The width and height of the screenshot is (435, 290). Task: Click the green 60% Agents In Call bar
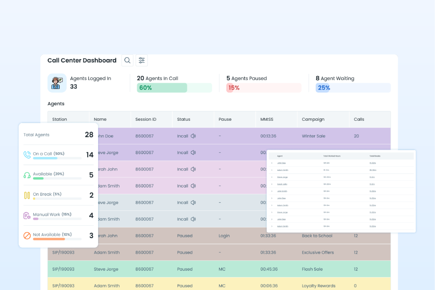point(162,88)
